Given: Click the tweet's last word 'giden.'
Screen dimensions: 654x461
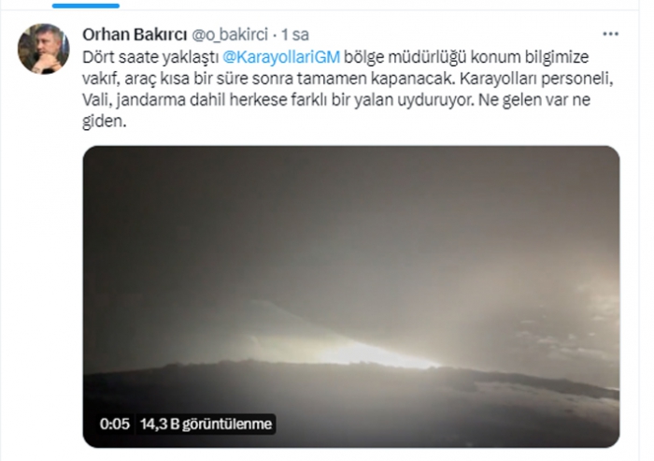Looking at the screenshot, I should coord(104,122).
